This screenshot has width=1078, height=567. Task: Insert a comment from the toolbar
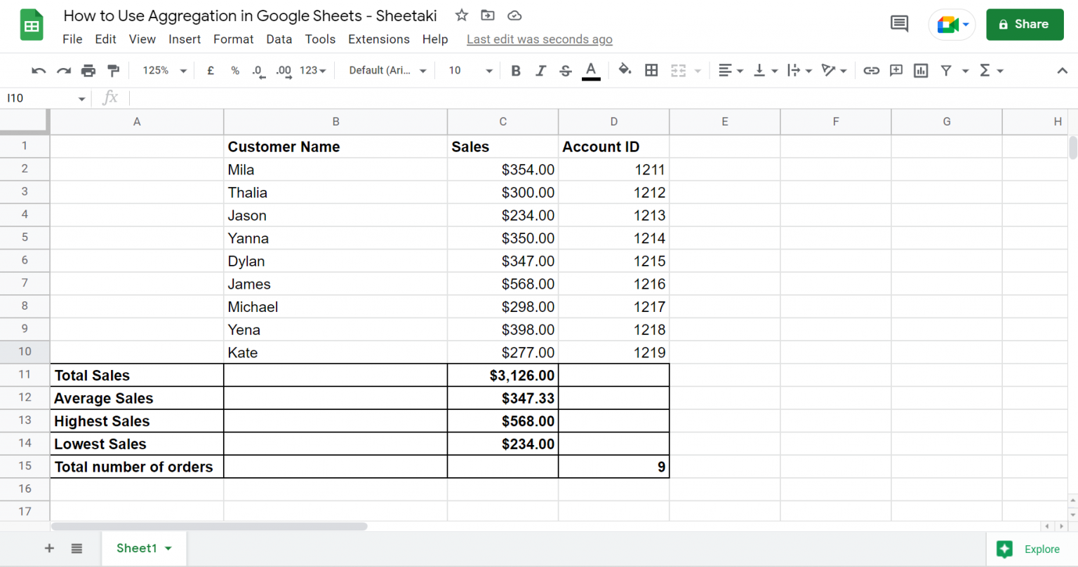click(896, 70)
